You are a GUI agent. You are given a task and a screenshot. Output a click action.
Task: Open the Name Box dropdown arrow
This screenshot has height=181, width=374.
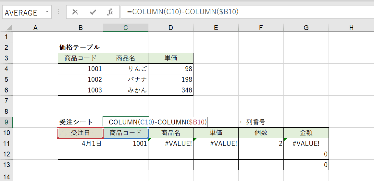[x=47, y=12]
